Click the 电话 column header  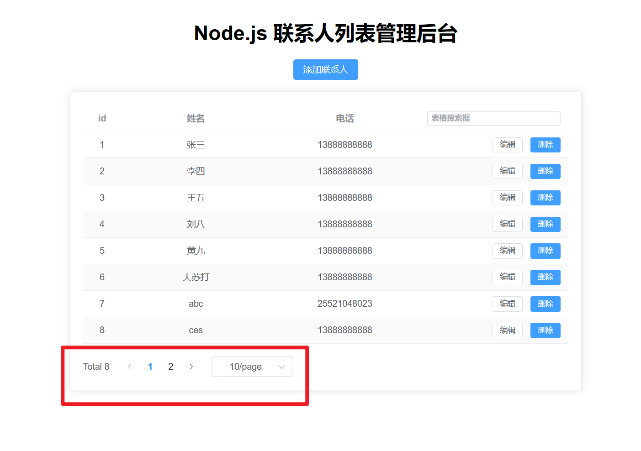point(345,118)
